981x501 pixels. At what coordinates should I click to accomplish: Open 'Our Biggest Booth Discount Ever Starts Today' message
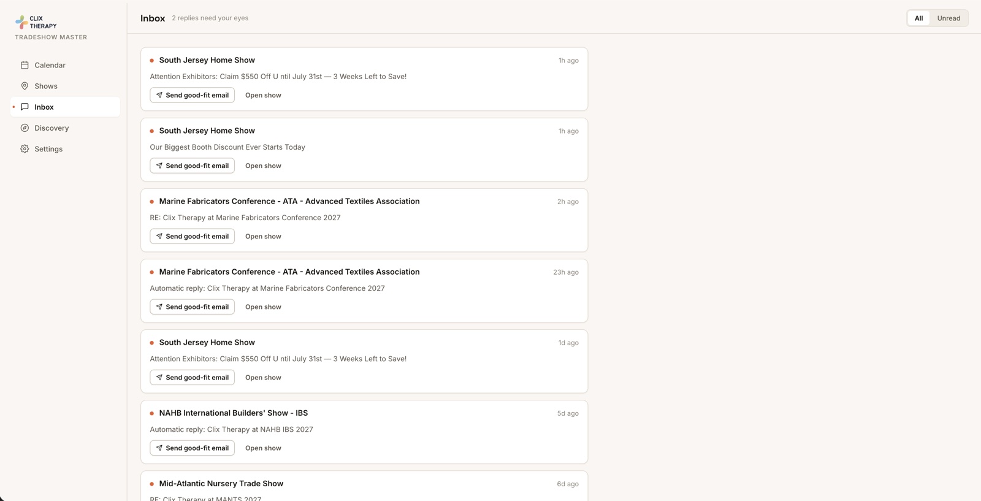(x=227, y=147)
